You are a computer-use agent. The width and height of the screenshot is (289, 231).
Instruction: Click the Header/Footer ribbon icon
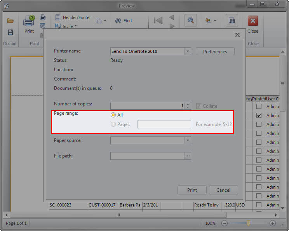pos(58,17)
